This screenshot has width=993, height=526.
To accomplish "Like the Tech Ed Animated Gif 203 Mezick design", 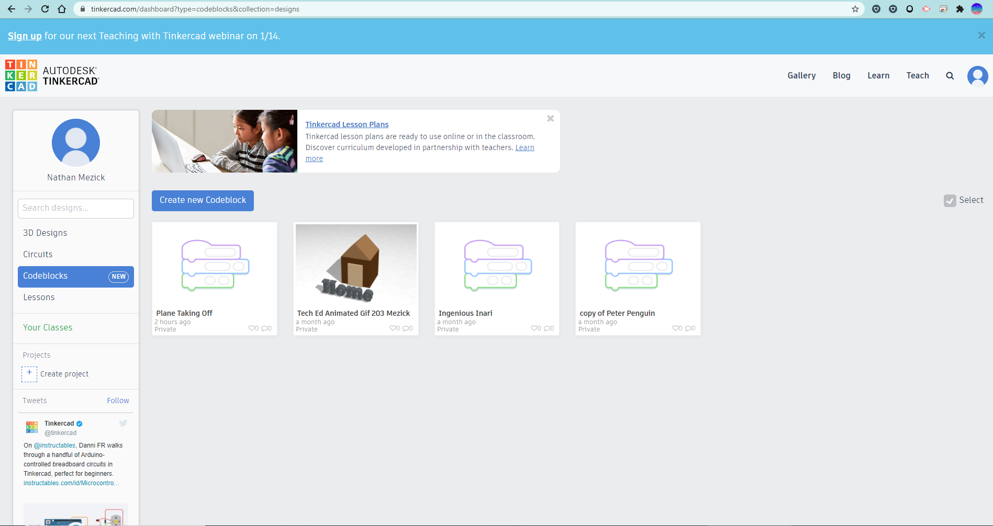I will [393, 328].
